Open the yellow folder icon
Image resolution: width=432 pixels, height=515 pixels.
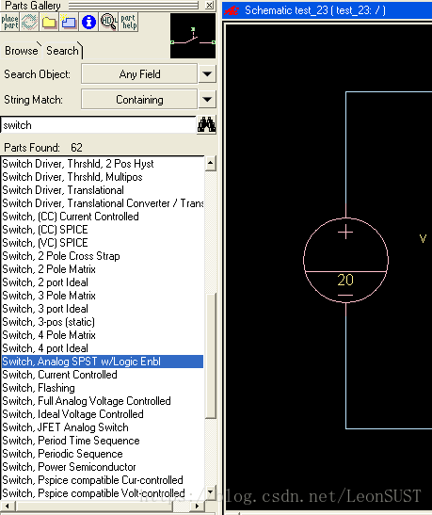(49, 22)
